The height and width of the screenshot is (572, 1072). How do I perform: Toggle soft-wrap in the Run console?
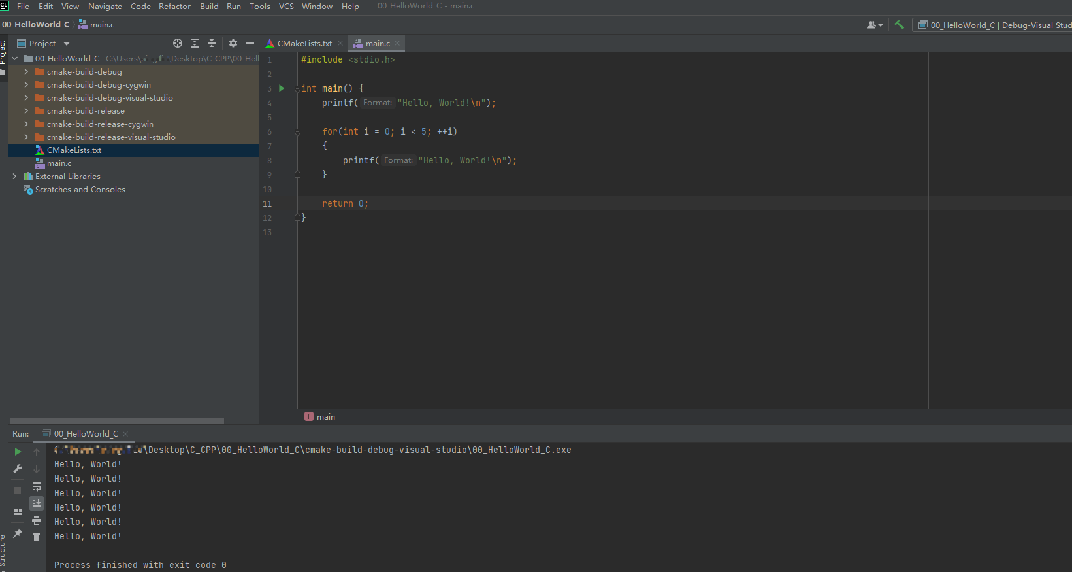[37, 486]
